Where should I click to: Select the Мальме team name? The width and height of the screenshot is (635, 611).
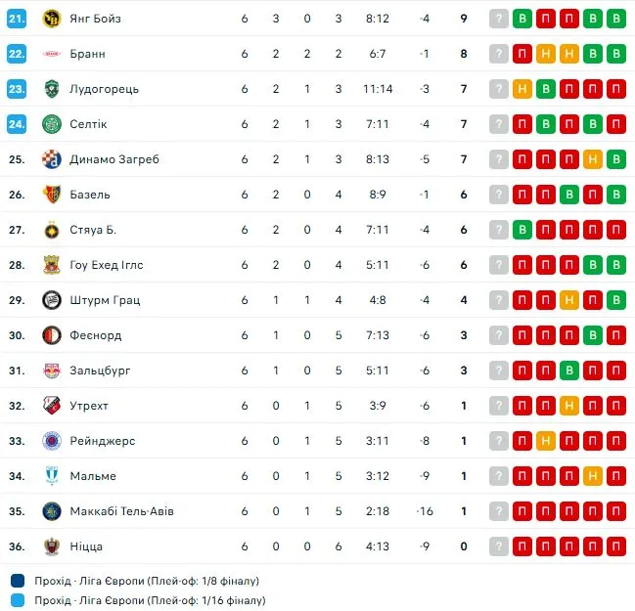point(93,476)
